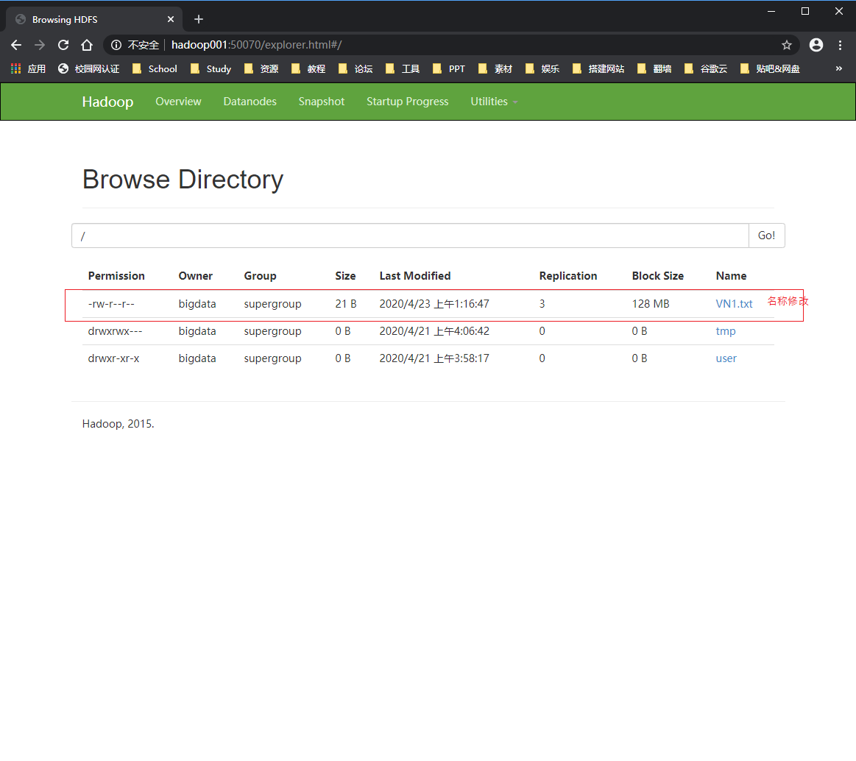Reload the page with refresh icon

tap(63, 45)
